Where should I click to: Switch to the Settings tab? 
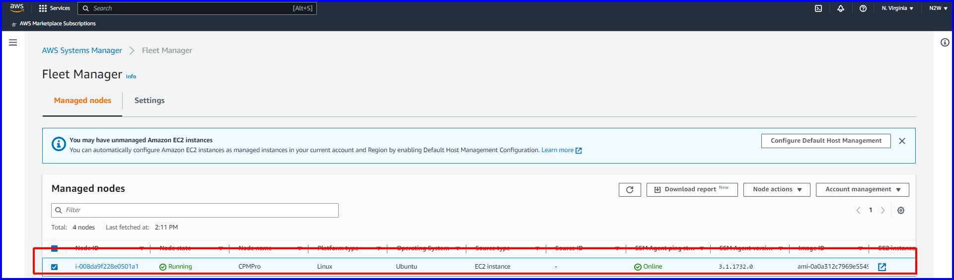149,101
